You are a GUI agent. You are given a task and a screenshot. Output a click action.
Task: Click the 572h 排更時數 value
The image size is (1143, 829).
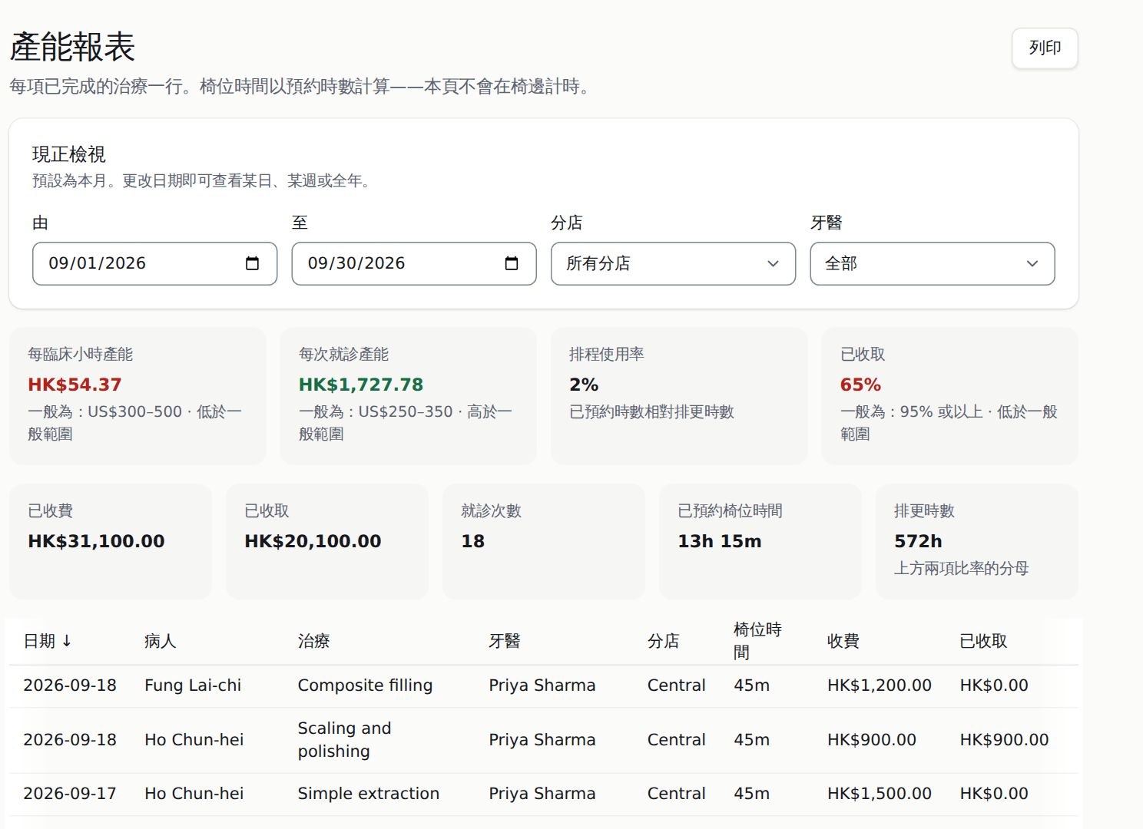click(x=918, y=541)
